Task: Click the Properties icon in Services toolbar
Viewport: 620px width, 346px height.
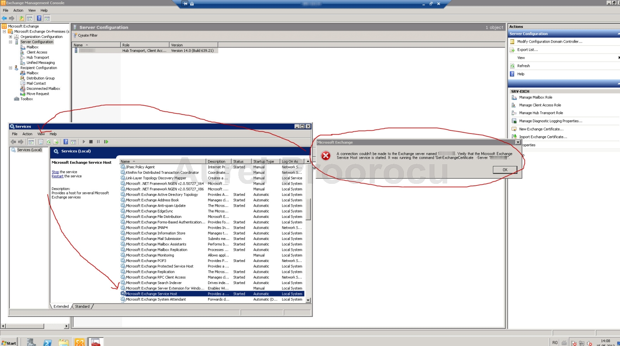Action: (x=41, y=142)
